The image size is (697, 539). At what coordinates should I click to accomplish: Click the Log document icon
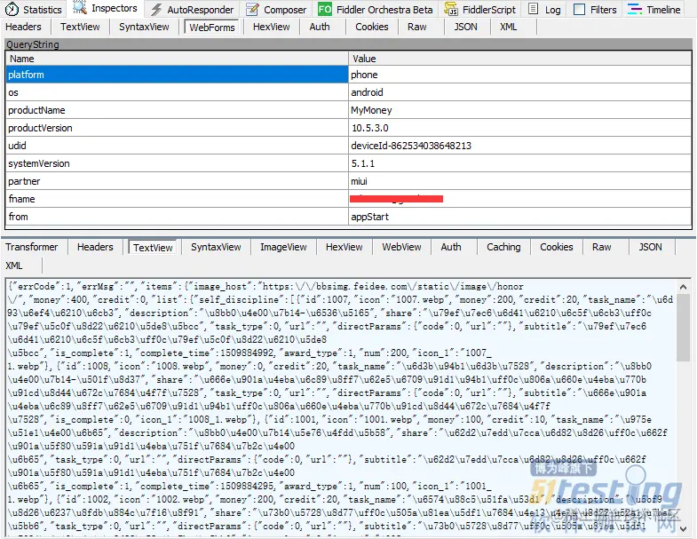click(x=534, y=9)
